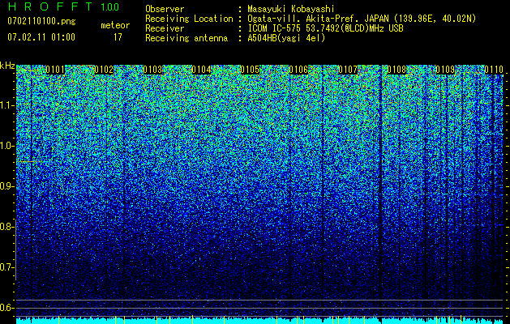Screen dimensions: 510x324
Task: Click the 0104 time marker label
Action: click(201, 70)
